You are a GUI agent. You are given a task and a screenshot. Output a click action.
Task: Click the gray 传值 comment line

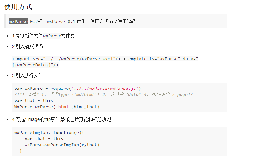point(104,94)
